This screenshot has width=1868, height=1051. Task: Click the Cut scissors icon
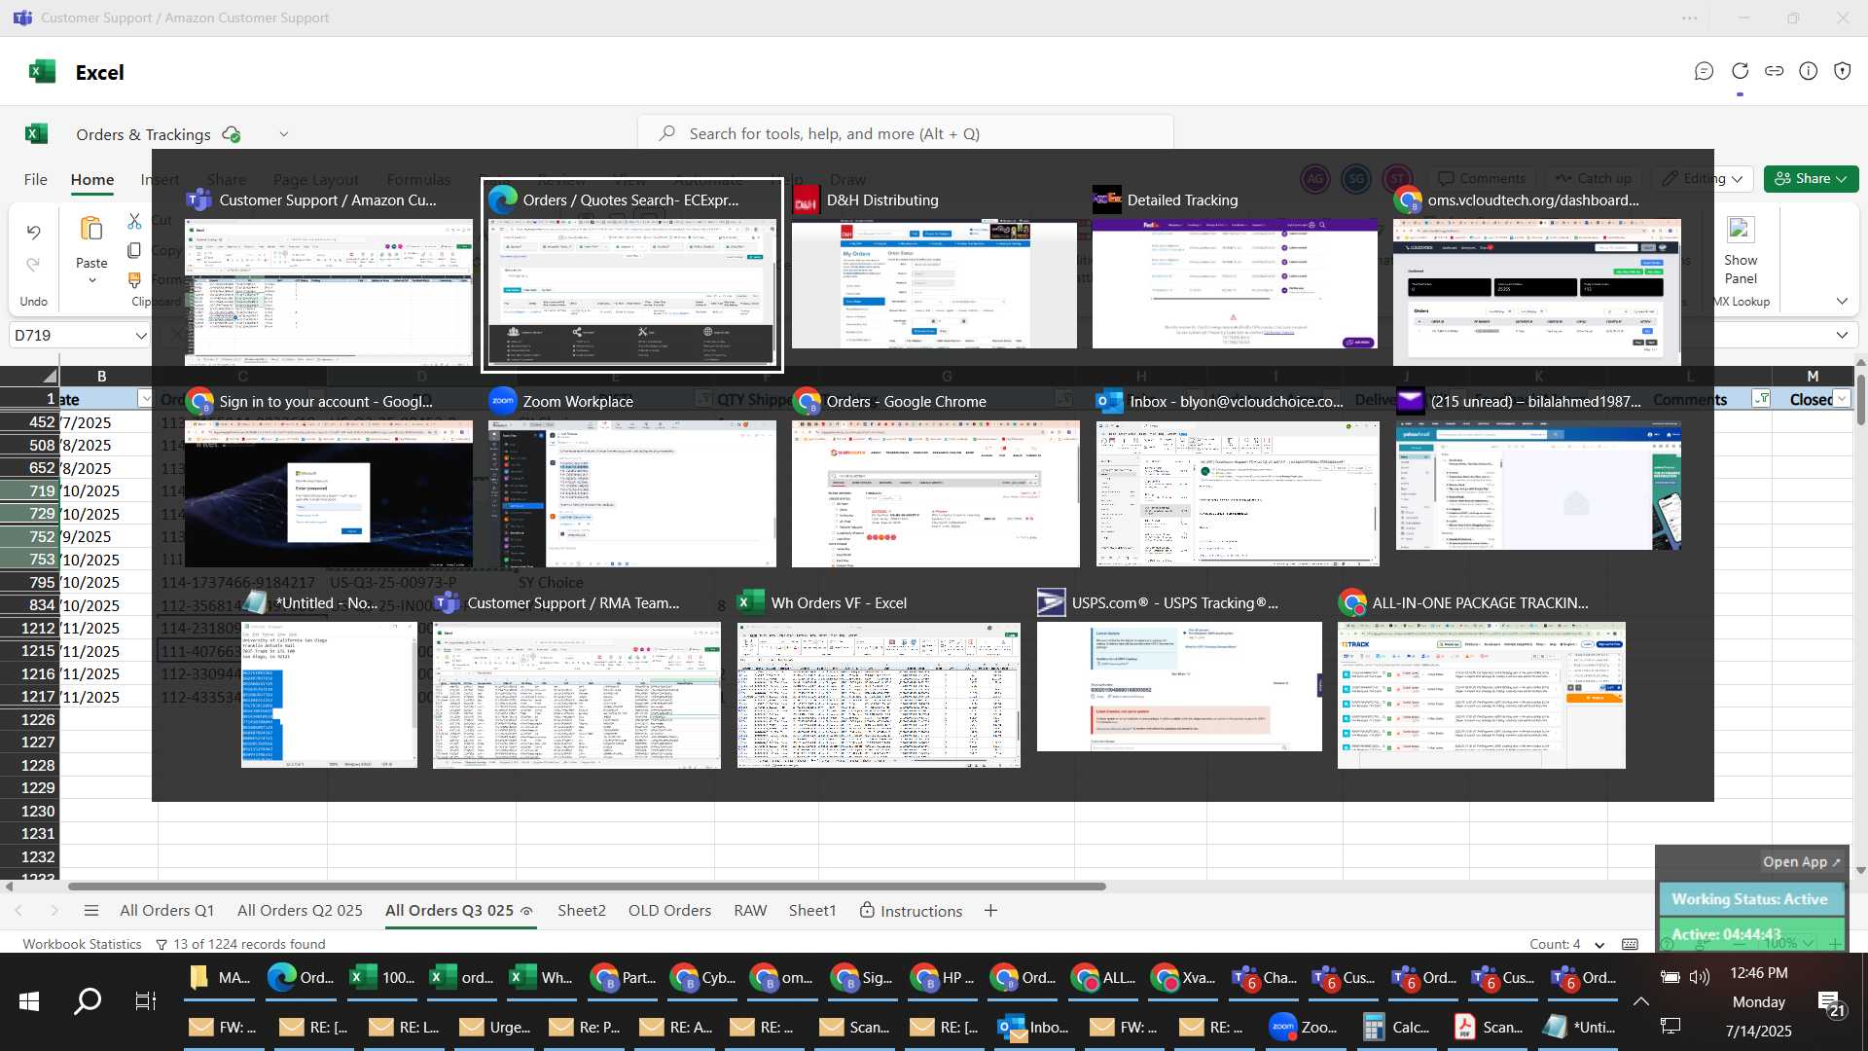point(134,221)
